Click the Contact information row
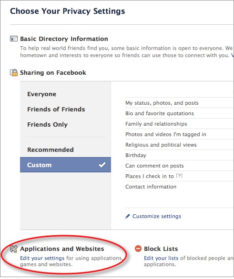Screen dimensions: 234x279 pos(180,187)
